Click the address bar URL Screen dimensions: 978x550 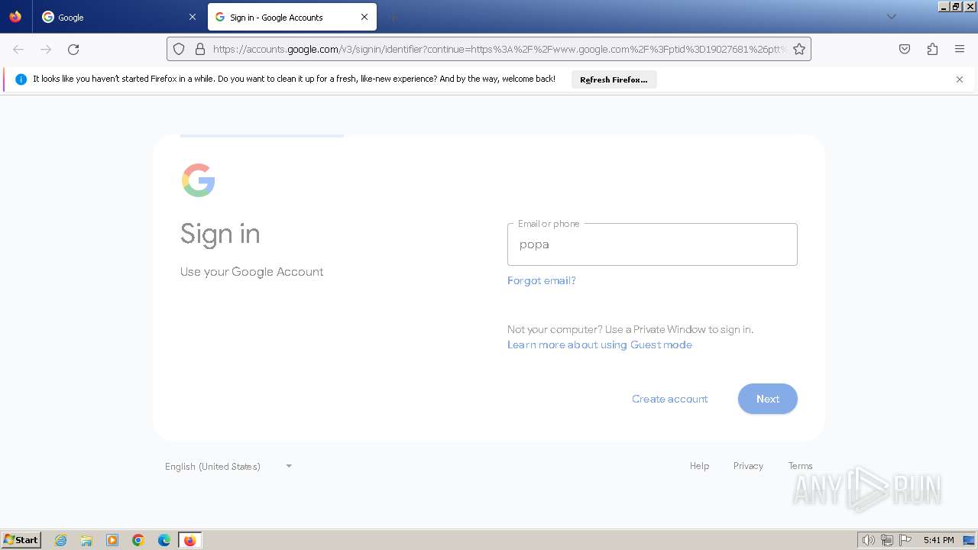point(500,49)
